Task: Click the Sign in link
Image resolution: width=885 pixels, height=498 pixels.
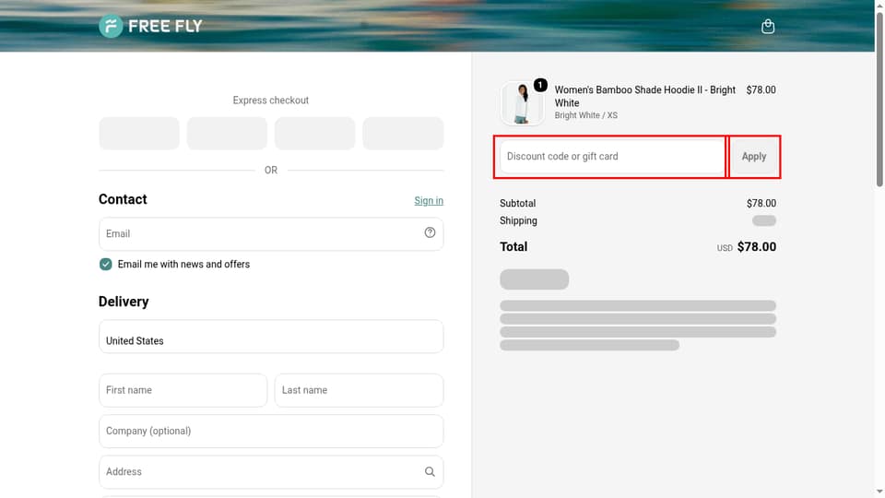Action: point(429,200)
